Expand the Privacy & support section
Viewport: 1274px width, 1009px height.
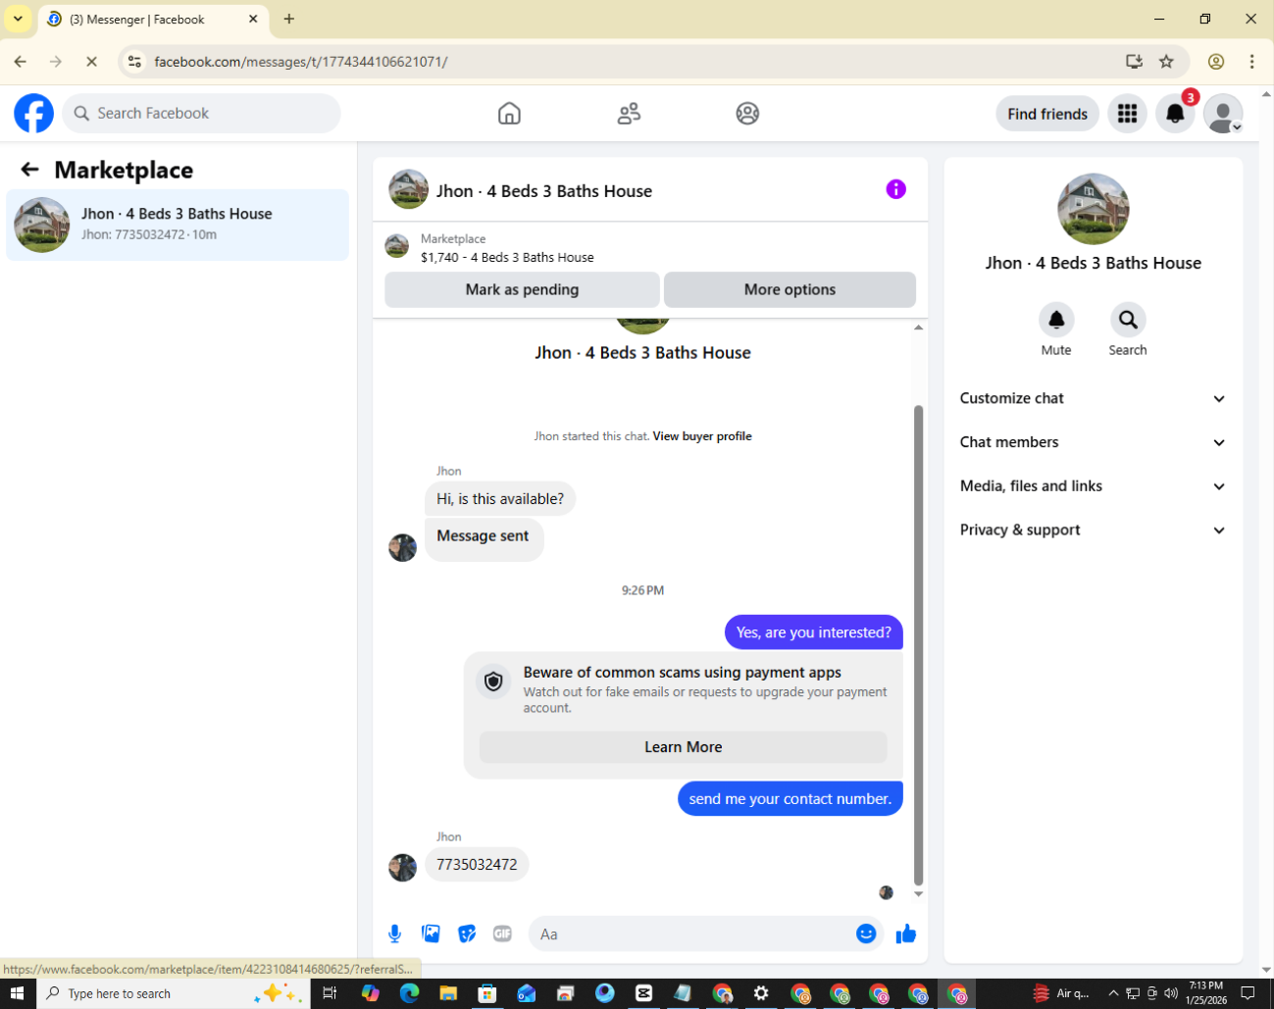point(1093,530)
